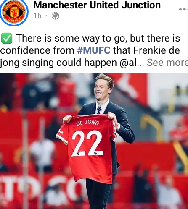
Task: Click the polka dot tie in photo
Action: pyautogui.click(x=99, y=110)
